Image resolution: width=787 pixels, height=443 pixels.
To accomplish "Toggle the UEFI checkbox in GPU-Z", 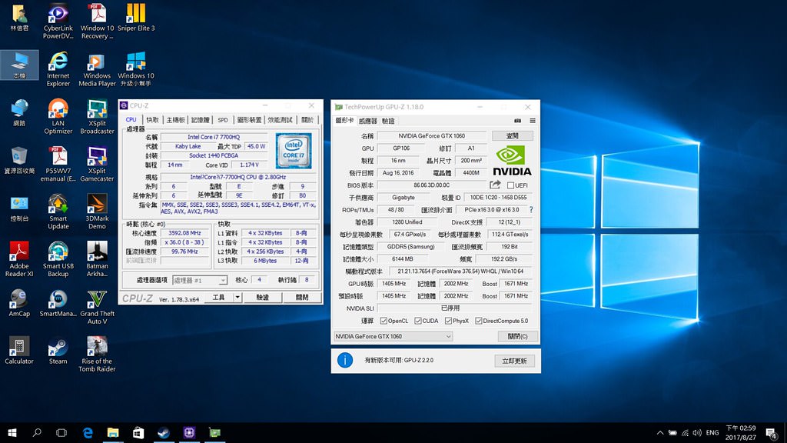I will pos(510,185).
